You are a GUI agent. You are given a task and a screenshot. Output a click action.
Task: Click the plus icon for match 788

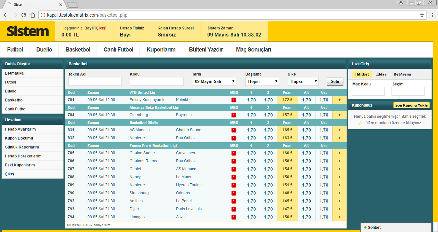pyautogui.click(x=340, y=177)
